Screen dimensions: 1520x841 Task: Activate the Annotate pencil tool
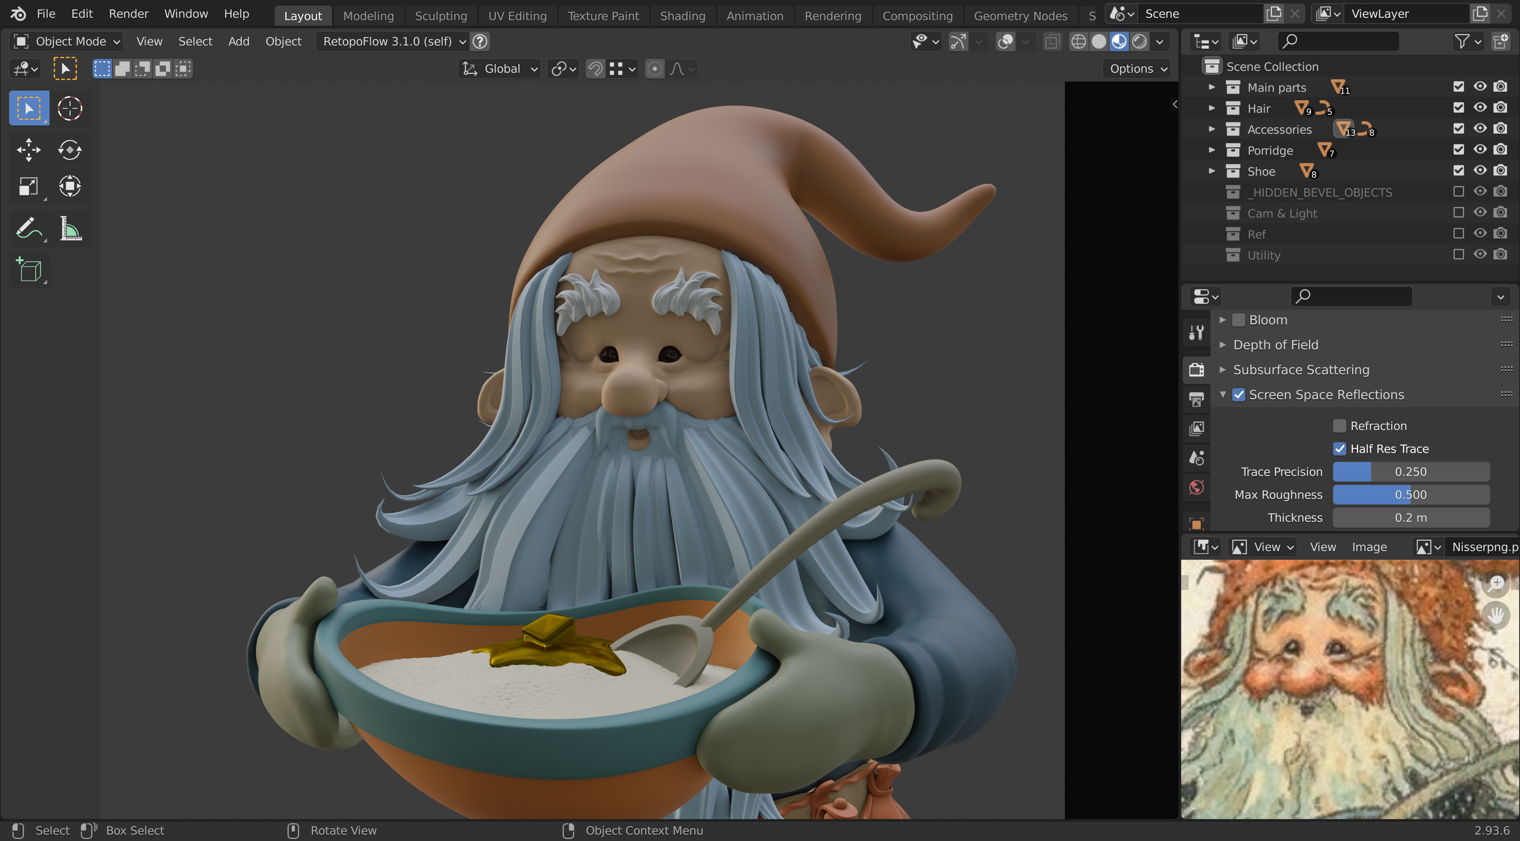[x=28, y=228]
